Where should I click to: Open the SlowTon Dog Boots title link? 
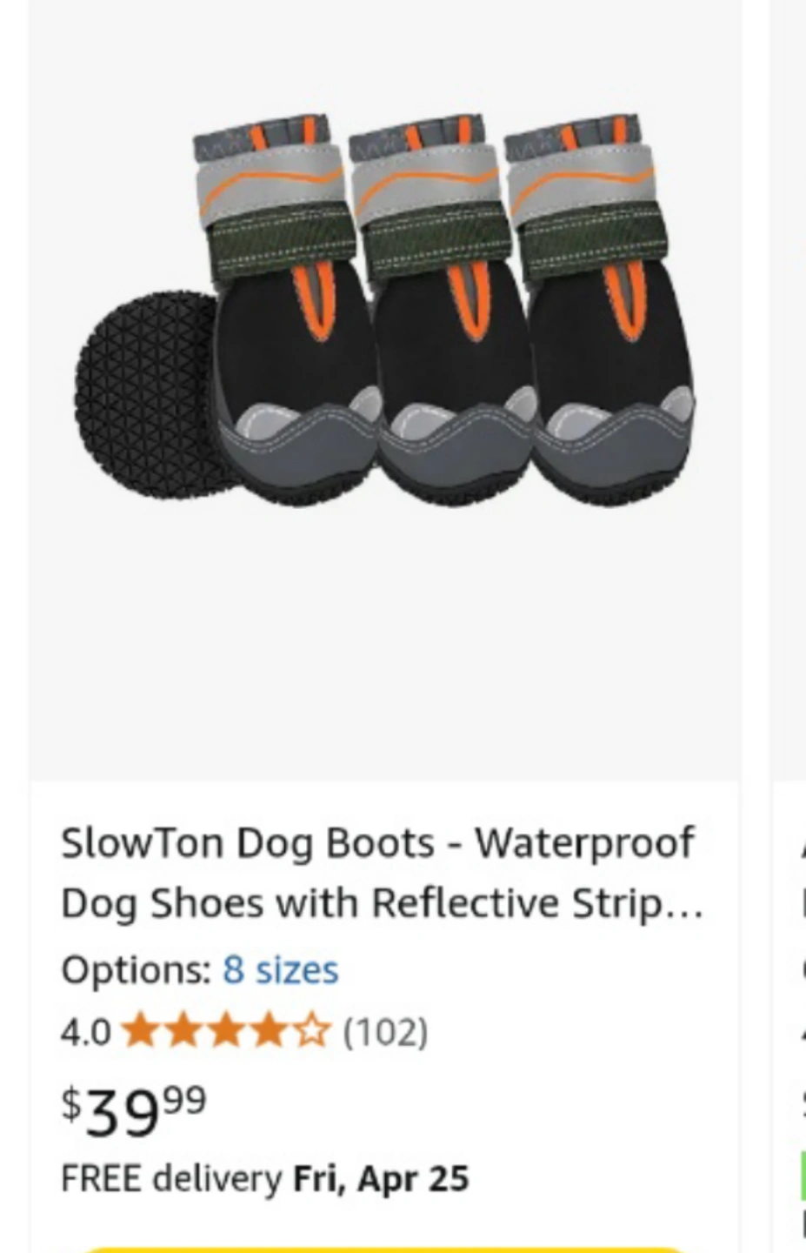[382, 873]
